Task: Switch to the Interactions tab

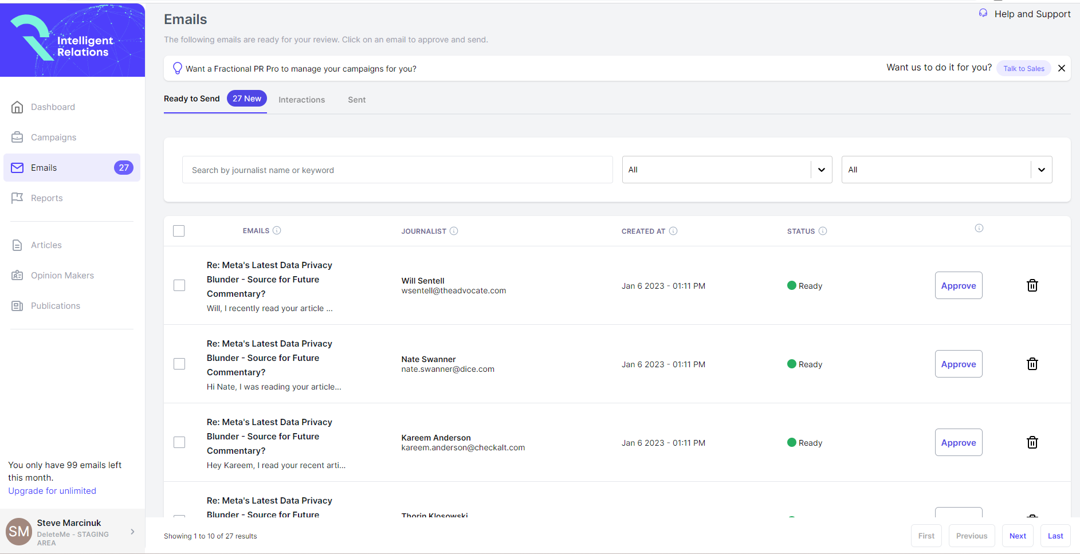Action: [x=301, y=100]
